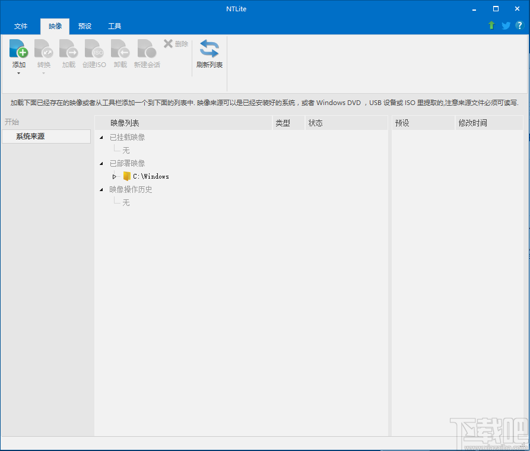Switch to the 文件 ribbon tab

click(21, 26)
